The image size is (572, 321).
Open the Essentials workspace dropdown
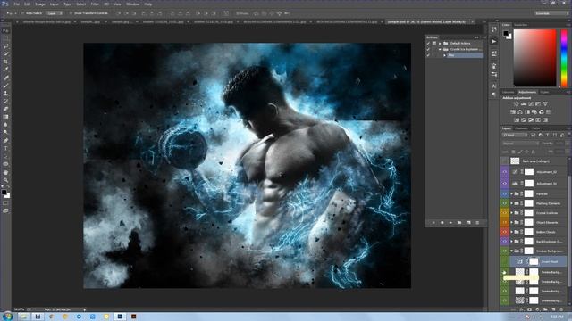click(551, 13)
